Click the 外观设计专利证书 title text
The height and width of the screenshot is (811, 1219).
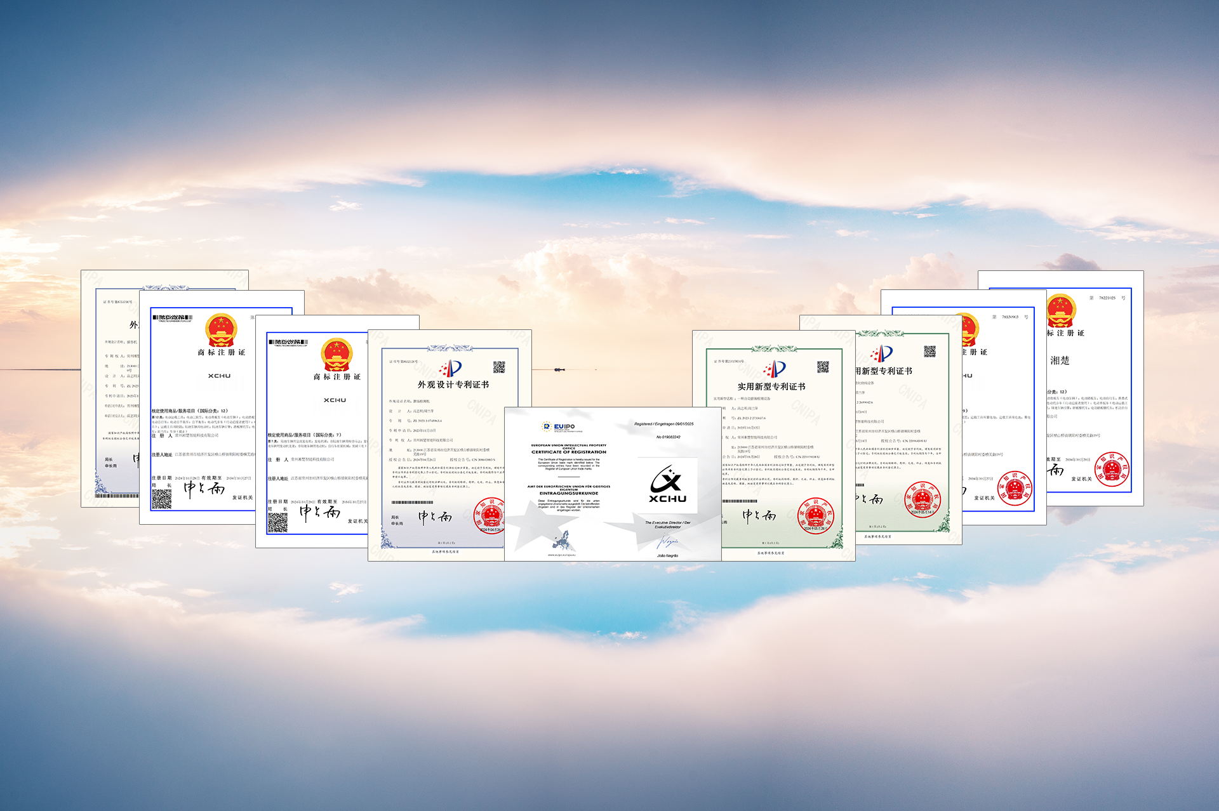(x=453, y=385)
